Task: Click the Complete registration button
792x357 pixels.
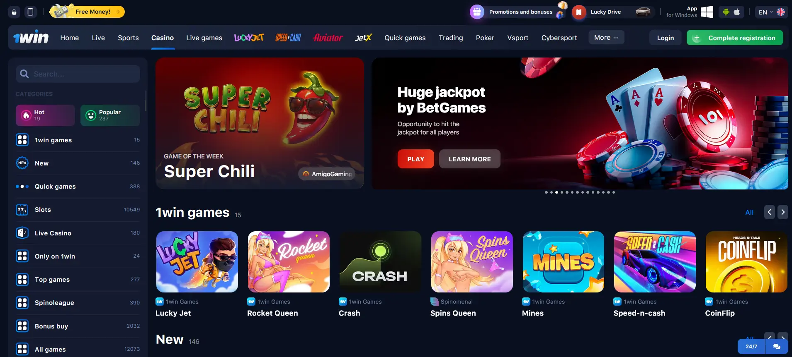Action: (735, 38)
